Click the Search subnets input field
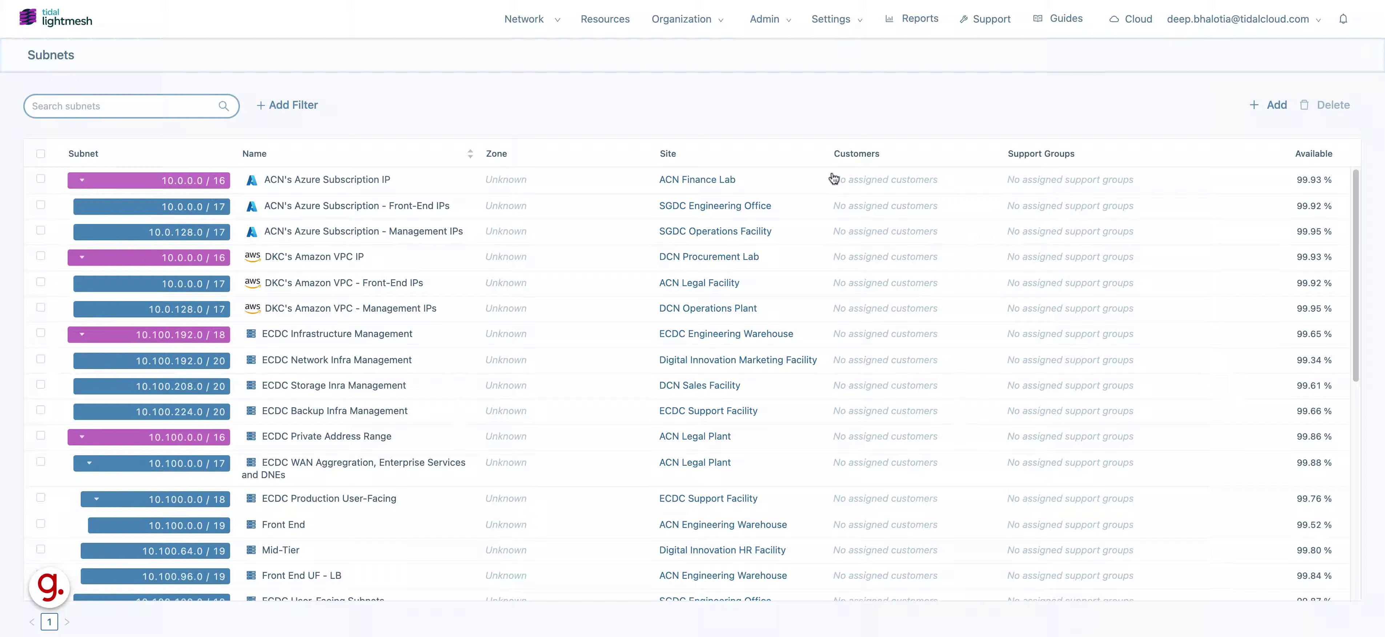Image resolution: width=1385 pixels, height=637 pixels. click(x=131, y=106)
